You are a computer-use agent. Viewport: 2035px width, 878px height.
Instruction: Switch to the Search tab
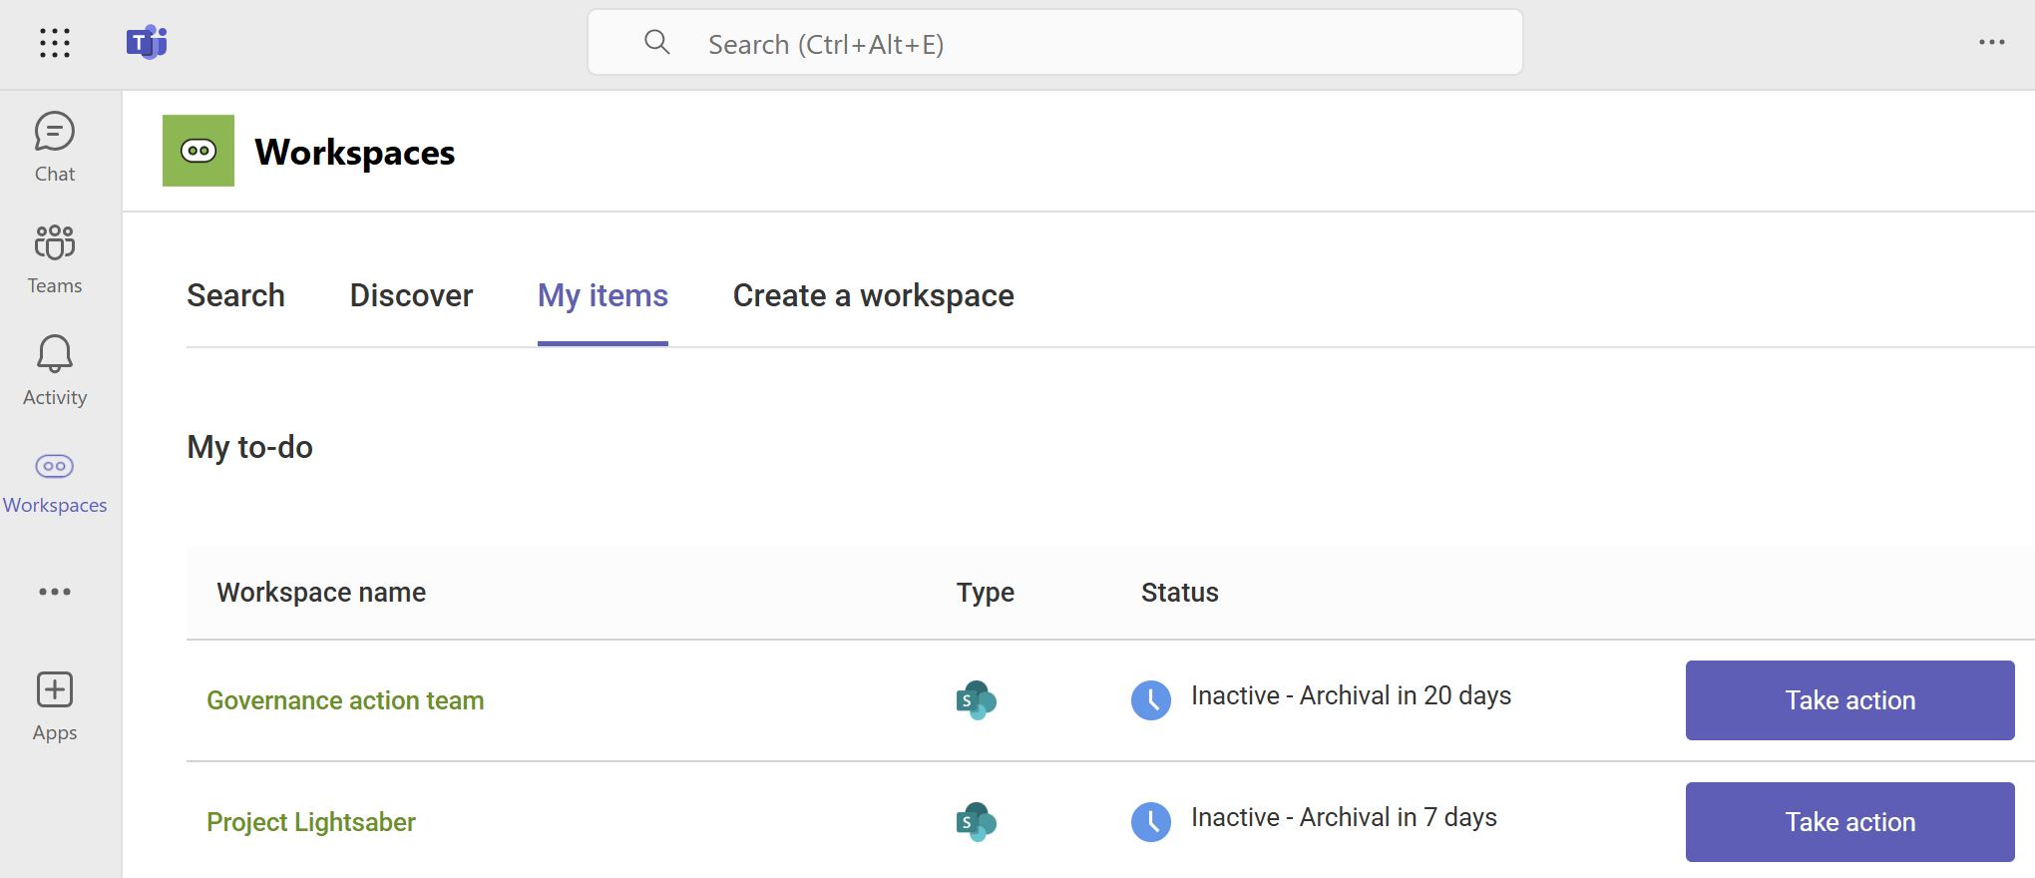click(x=235, y=295)
